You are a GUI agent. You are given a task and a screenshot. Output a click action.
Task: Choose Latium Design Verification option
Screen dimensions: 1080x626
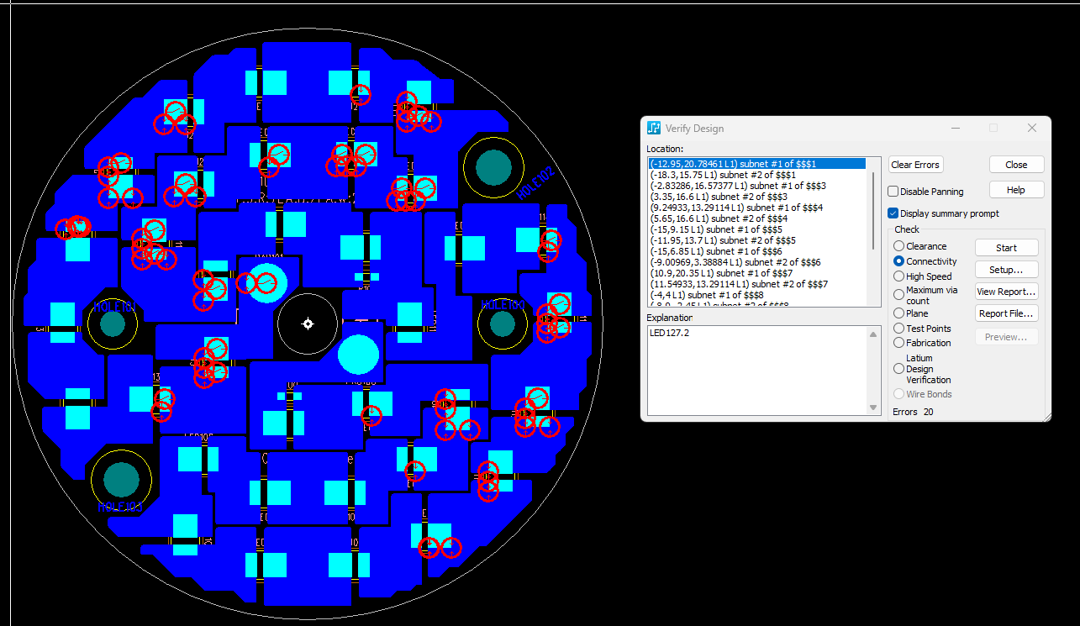point(899,369)
